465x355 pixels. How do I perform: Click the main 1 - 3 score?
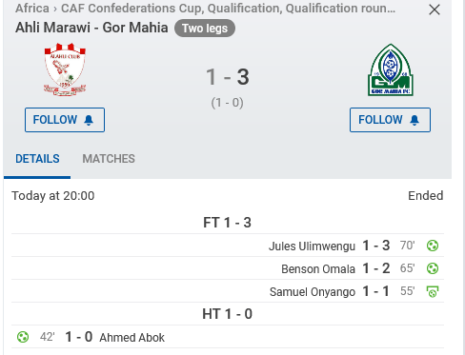(x=228, y=77)
